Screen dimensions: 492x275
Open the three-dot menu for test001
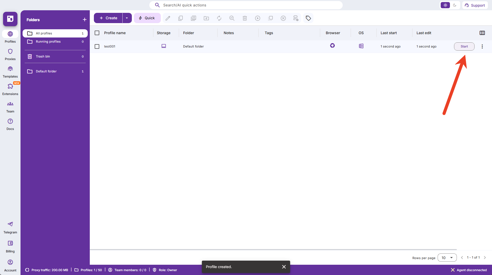(x=482, y=46)
